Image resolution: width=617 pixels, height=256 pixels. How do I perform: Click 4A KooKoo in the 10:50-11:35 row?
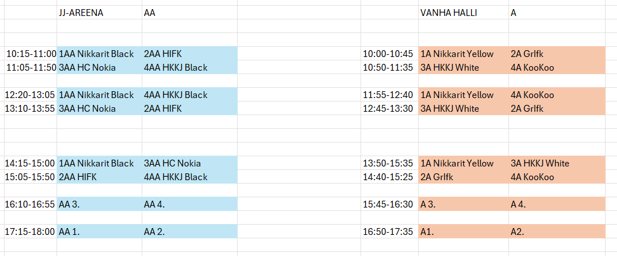click(x=532, y=68)
